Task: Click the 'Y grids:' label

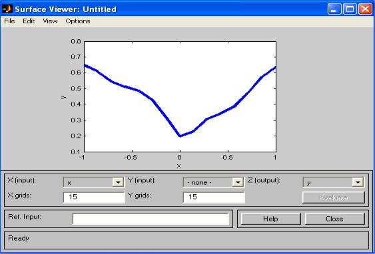Action: click(x=139, y=195)
